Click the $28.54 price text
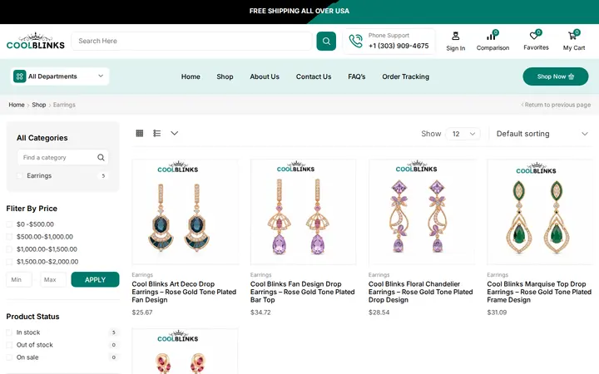 pos(379,312)
